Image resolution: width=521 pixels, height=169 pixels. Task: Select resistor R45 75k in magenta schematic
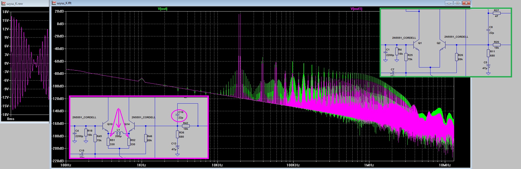point(95,138)
